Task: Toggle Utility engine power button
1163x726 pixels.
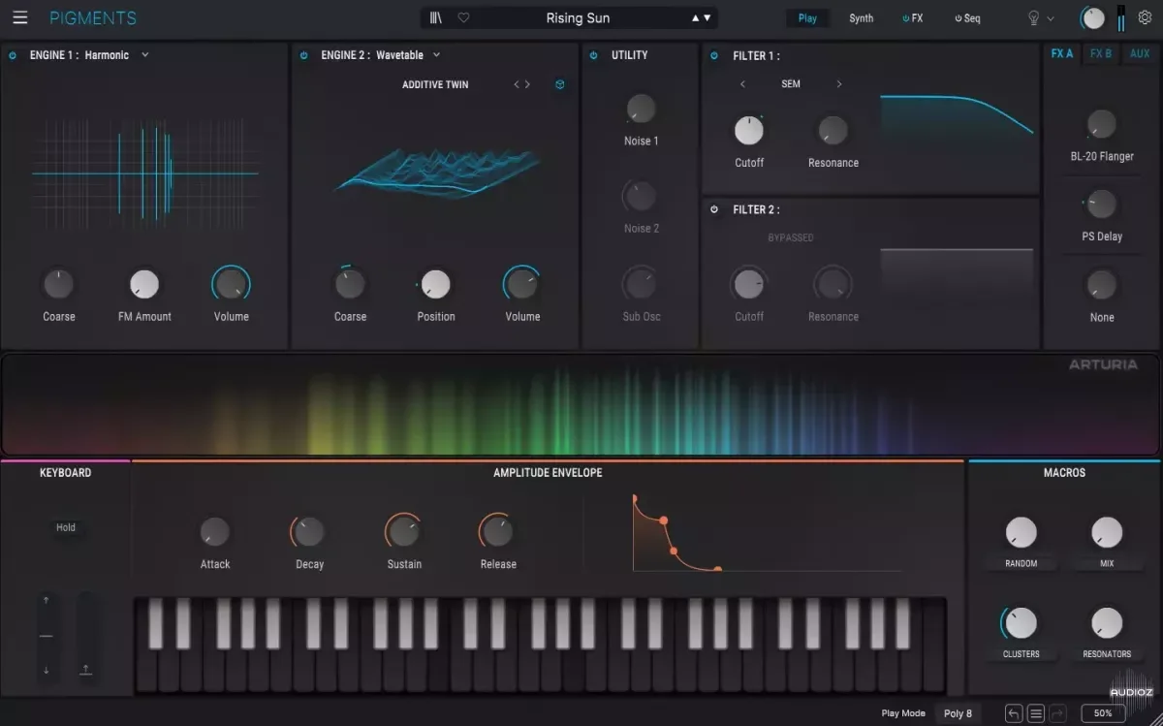Action: pos(594,55)
